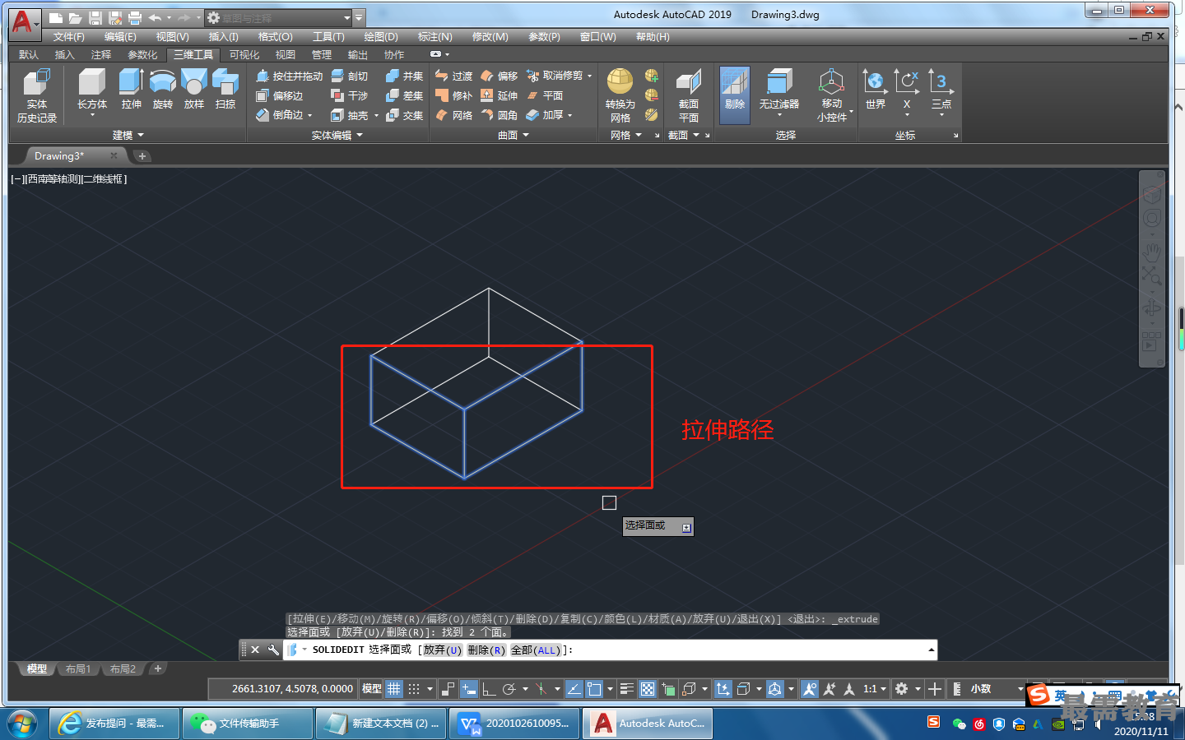Click the 删除(R) remove option in command line
1185x740 pixels.
[x=486, y=650]
